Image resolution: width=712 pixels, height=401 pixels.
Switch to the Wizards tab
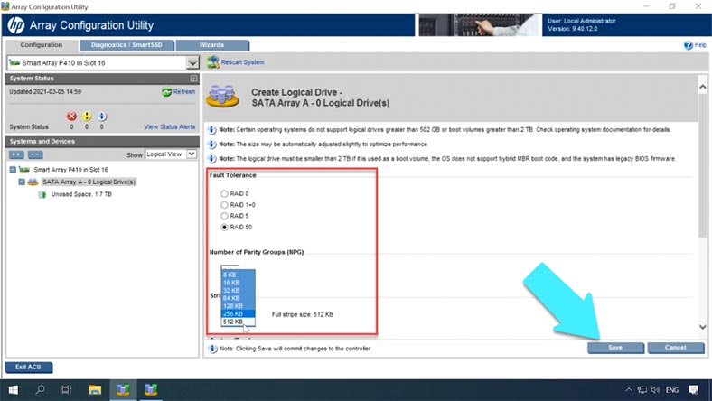(212, 45)
